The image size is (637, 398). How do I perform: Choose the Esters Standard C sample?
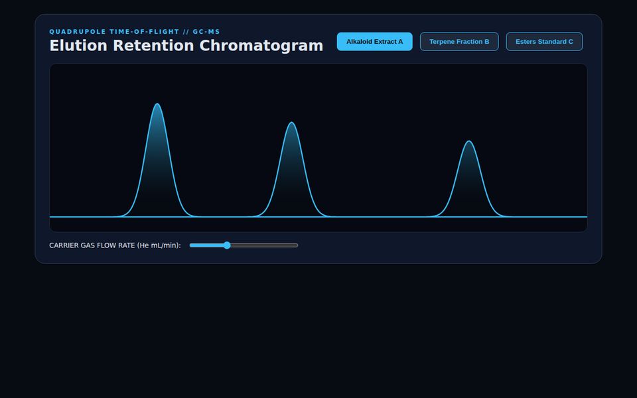[544, 41]
